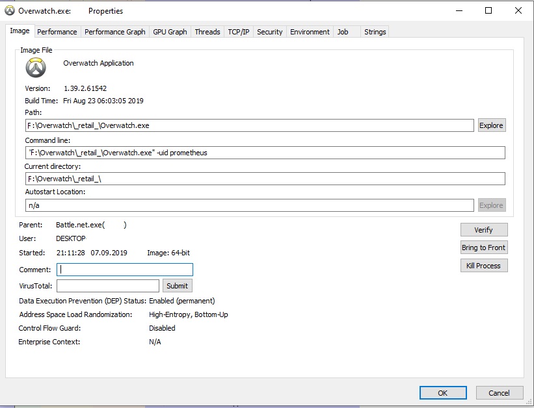Click started time 21:11:28
This screenshot has width=534, height=408.
click(x=71, y=253)
